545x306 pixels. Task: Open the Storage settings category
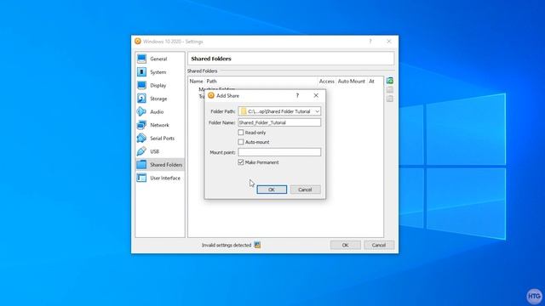[x=159, y=99]
